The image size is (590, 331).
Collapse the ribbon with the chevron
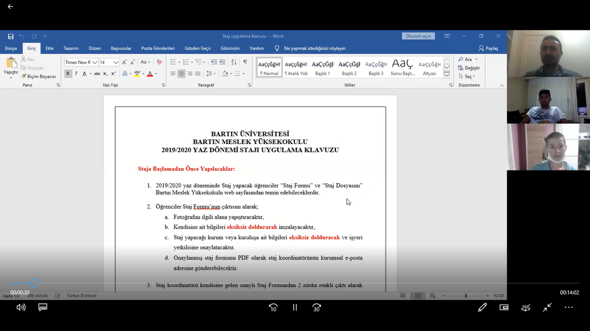(x=502, y=85)
